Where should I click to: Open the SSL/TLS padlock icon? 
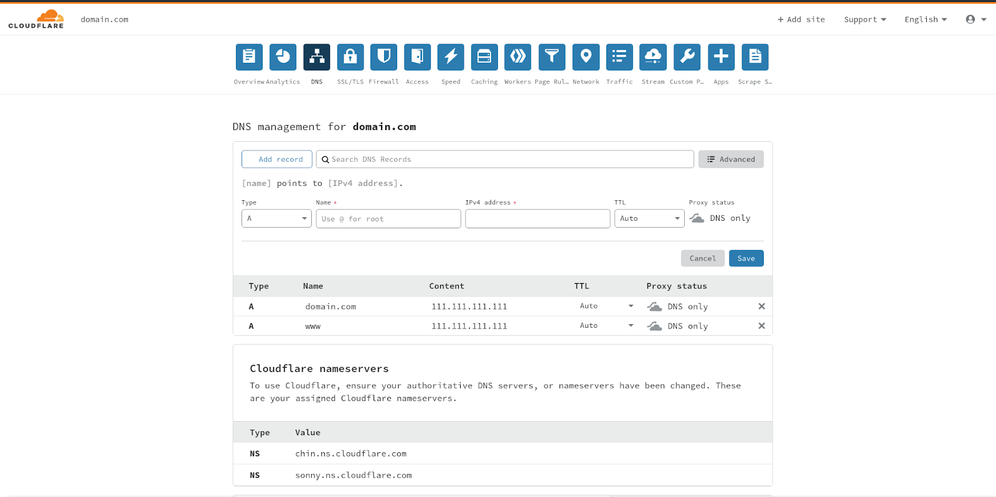coord(350,57)
